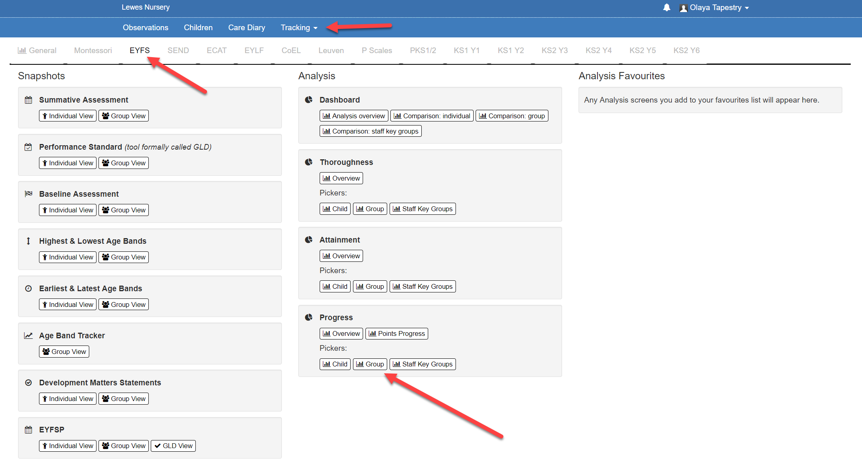Expand the Olaya Tapestry user menu

714,8
